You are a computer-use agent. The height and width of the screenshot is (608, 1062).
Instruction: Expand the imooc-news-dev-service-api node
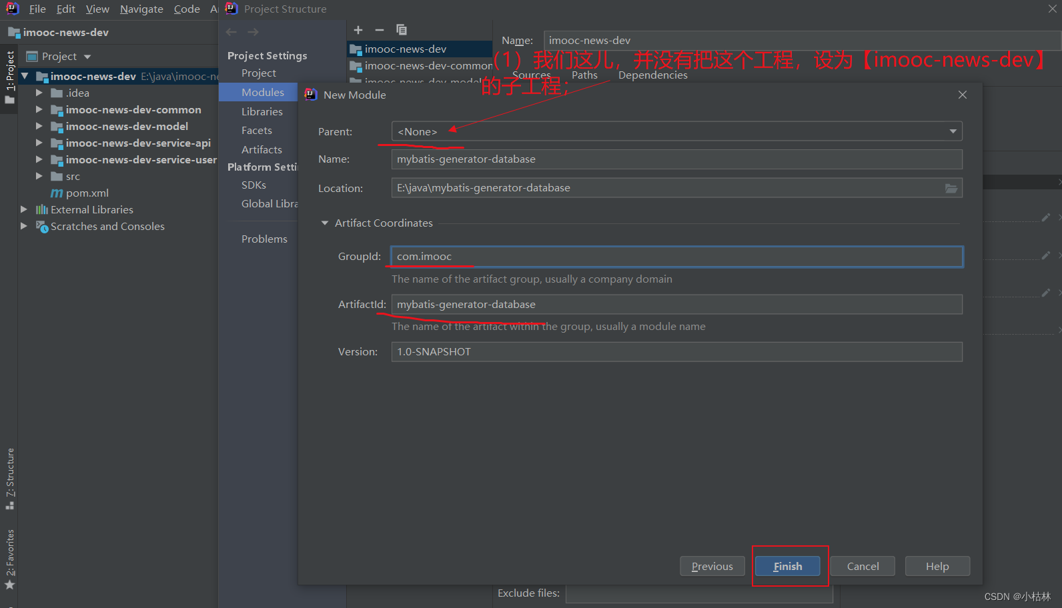coord(39,143)
